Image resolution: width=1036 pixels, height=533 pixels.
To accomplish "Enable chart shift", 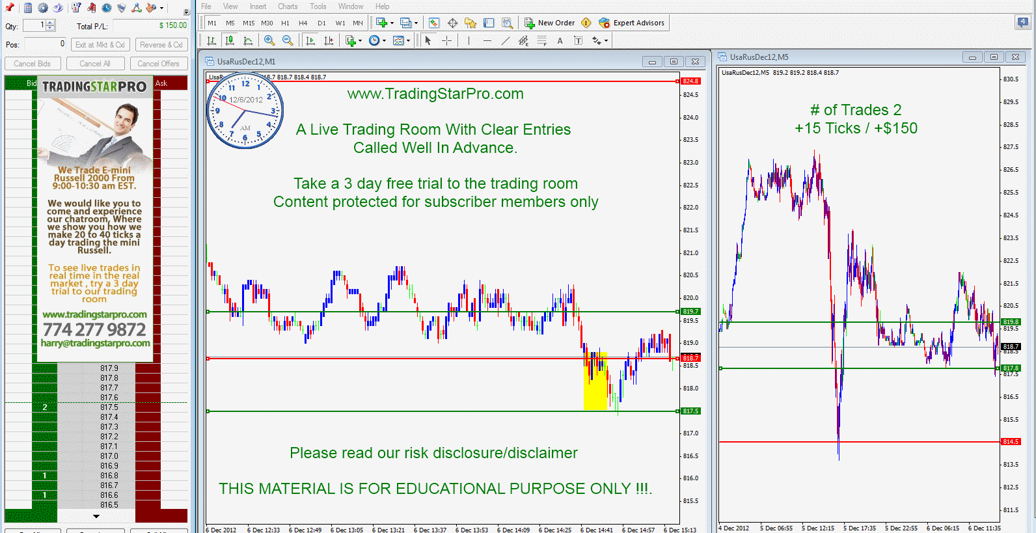I will [x=329, y=40].
